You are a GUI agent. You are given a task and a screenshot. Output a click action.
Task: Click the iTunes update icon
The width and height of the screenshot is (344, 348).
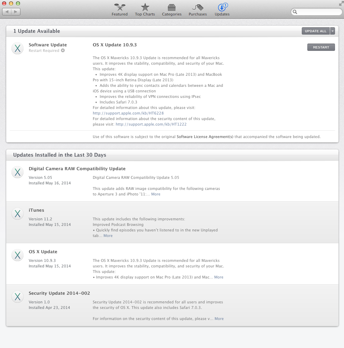click(18, 213)
